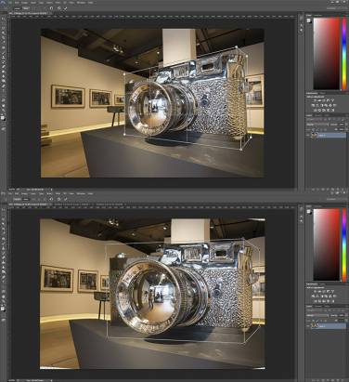349x382 pixels.
Task: Hide the layer via eye icon, top window
Action: click(x=308, y=136)
